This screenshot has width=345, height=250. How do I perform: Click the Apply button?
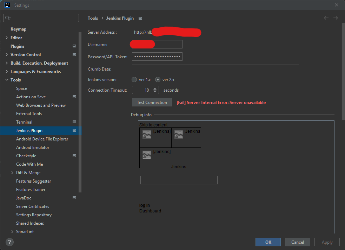pos(327,242)
